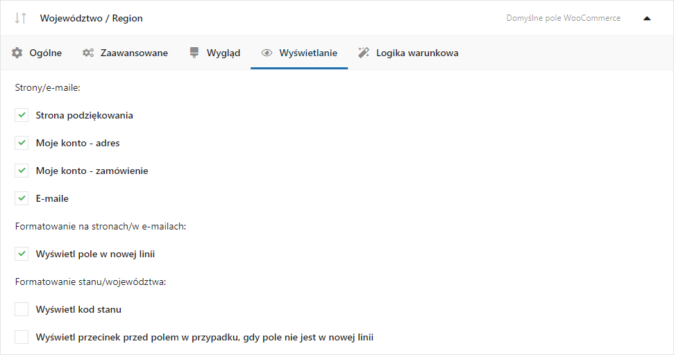
Task: Collapse the Województwo / Region field panel
Action: [647, 18]
